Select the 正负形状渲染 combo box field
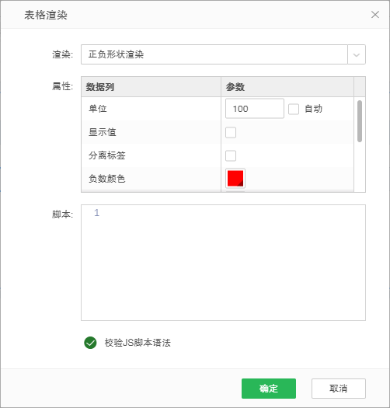Viewport: 390px width, 408px height. 214,54
